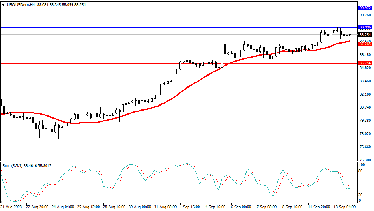
Task: Click the 82.100 price axis label
Action: click(365, 94)
